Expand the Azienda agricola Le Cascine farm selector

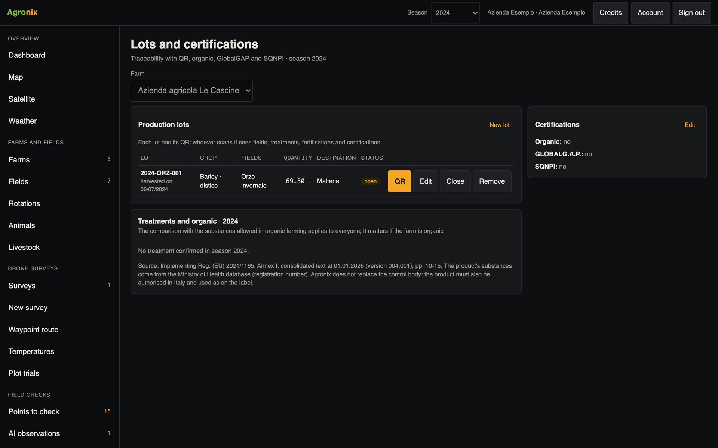point(191,90)
